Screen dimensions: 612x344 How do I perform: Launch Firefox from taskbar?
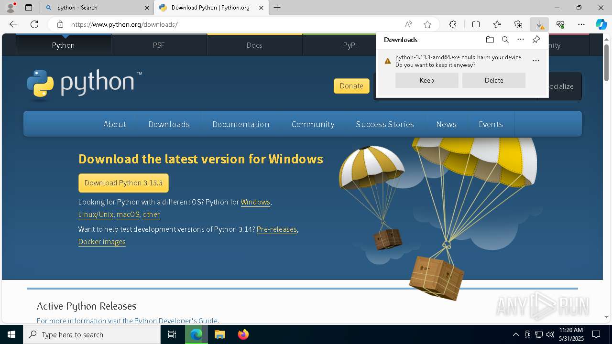(243, 334)
